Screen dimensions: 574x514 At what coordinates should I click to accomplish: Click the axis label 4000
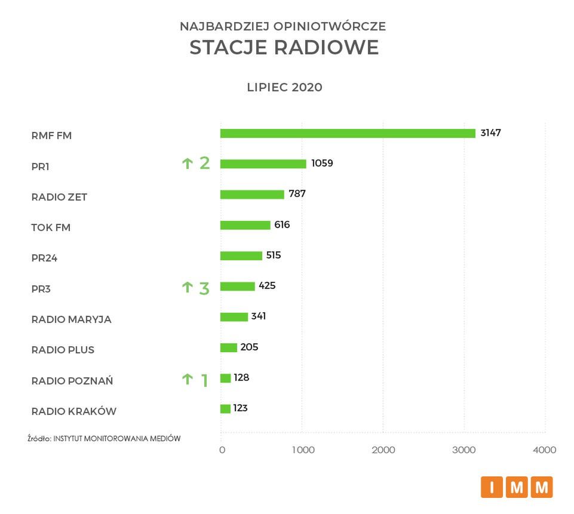point(544,450)
